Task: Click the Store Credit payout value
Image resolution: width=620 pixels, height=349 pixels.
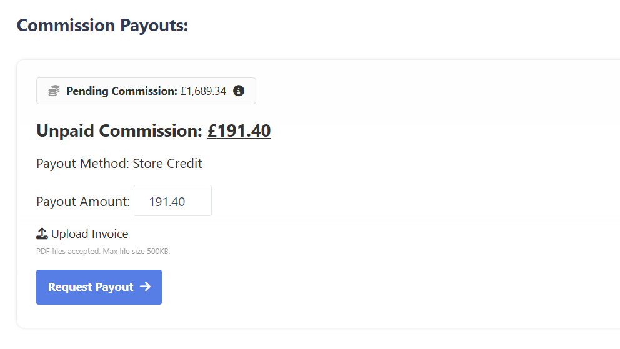Action: [167, 164]
